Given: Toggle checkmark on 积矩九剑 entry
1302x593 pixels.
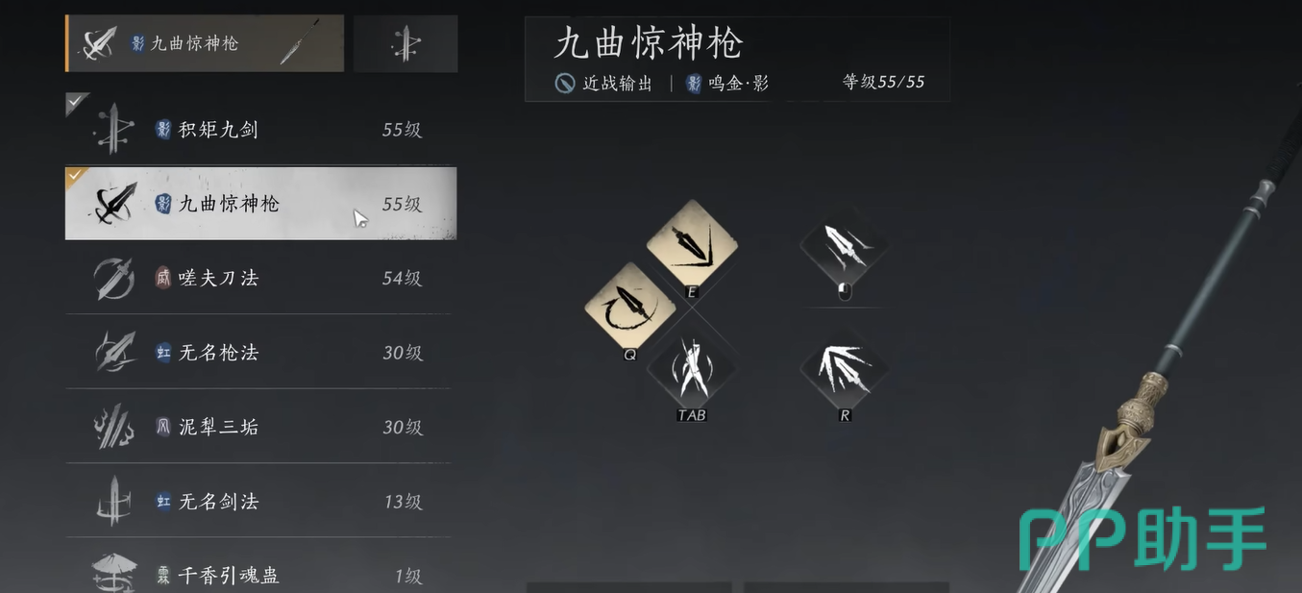Looking at the screenshot, I should (76, 102).
